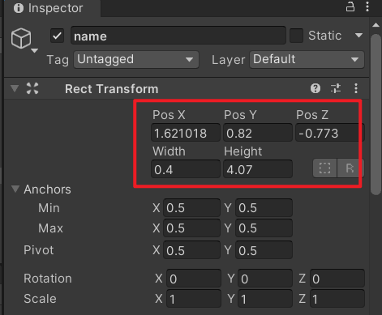This screenshot has width=382, height=315.
Task: Click the Scale Y field
Action: tap(265, 299)
